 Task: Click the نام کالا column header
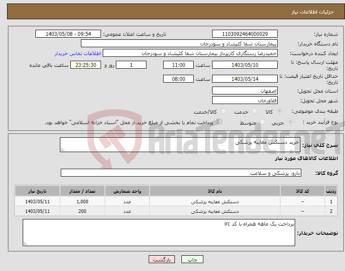[x=215, y=191]
